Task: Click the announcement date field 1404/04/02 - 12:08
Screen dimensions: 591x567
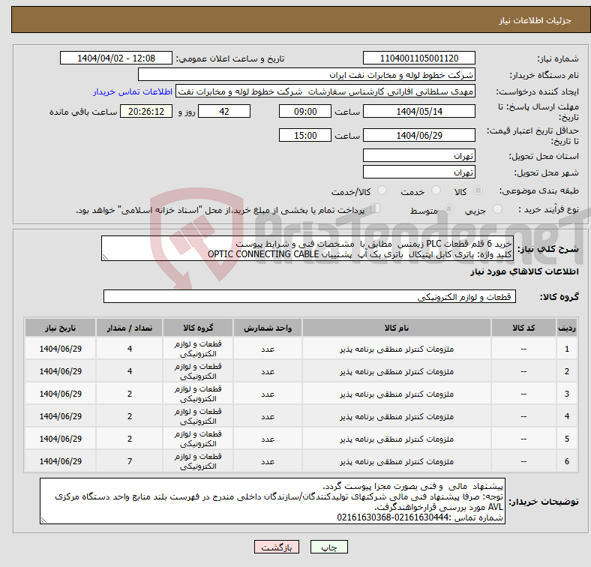Action: click(x=116, y=58)
